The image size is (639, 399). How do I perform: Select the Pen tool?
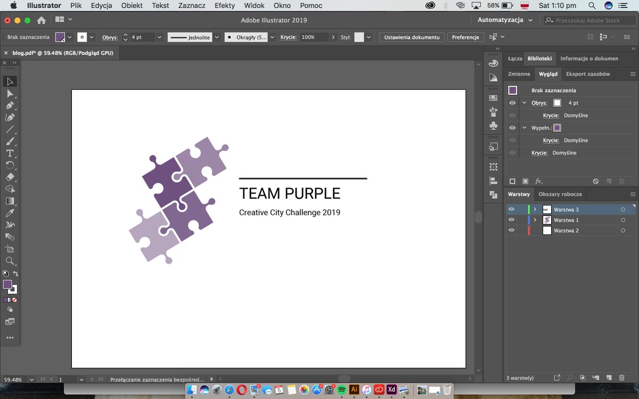(10, 105)
